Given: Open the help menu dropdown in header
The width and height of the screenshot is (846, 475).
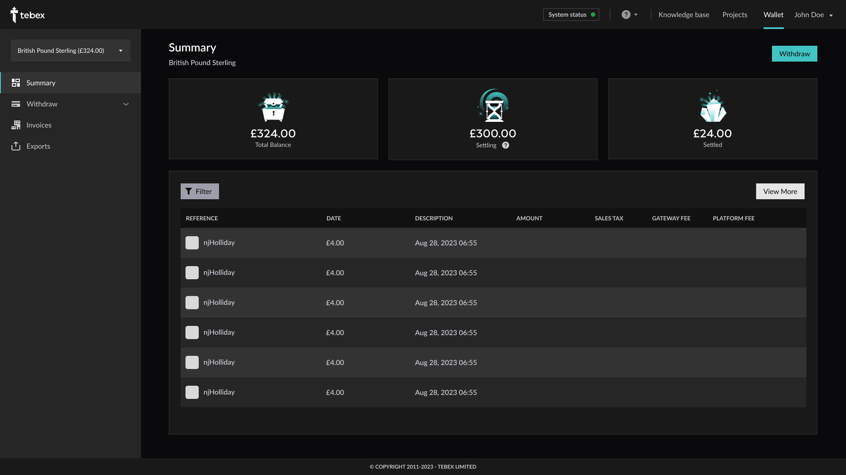Looking at the screenshot, I should pos(629,15).
